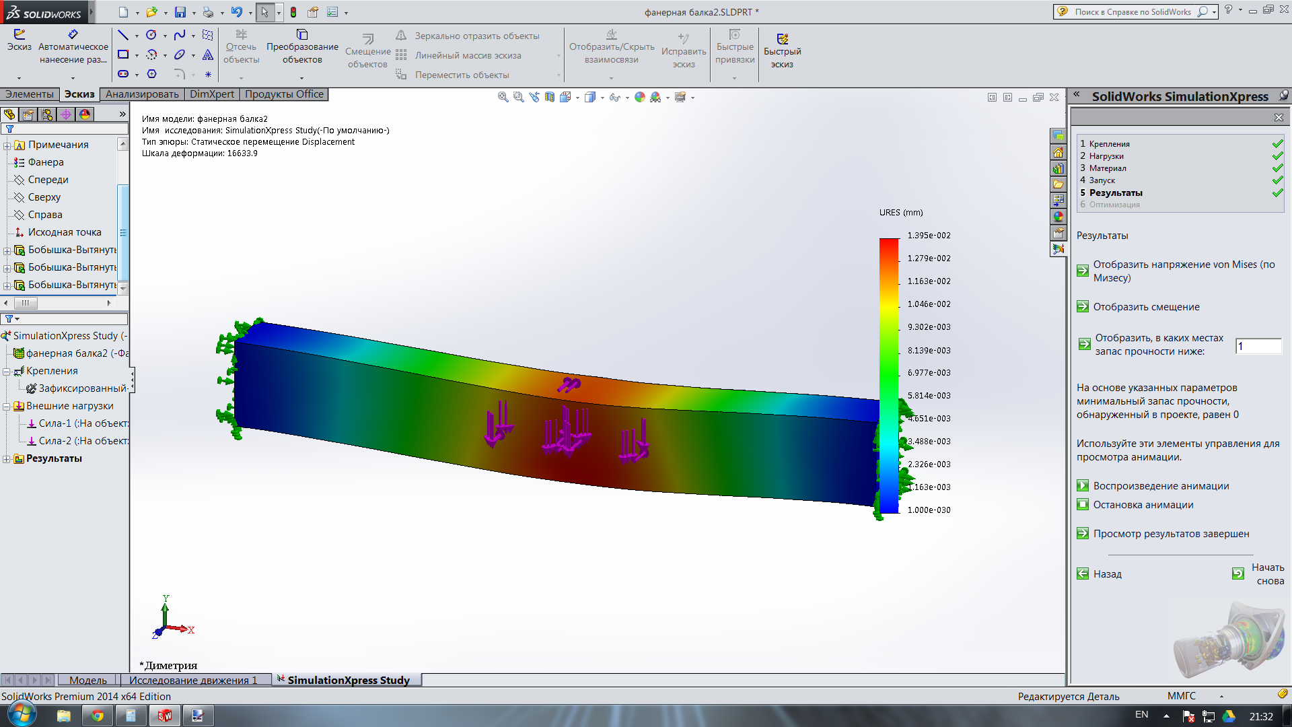Image resolution: width=1292 pixels, height=727 pixels.
Task: Select the Circle sketch tool
Action: [151, 35]
